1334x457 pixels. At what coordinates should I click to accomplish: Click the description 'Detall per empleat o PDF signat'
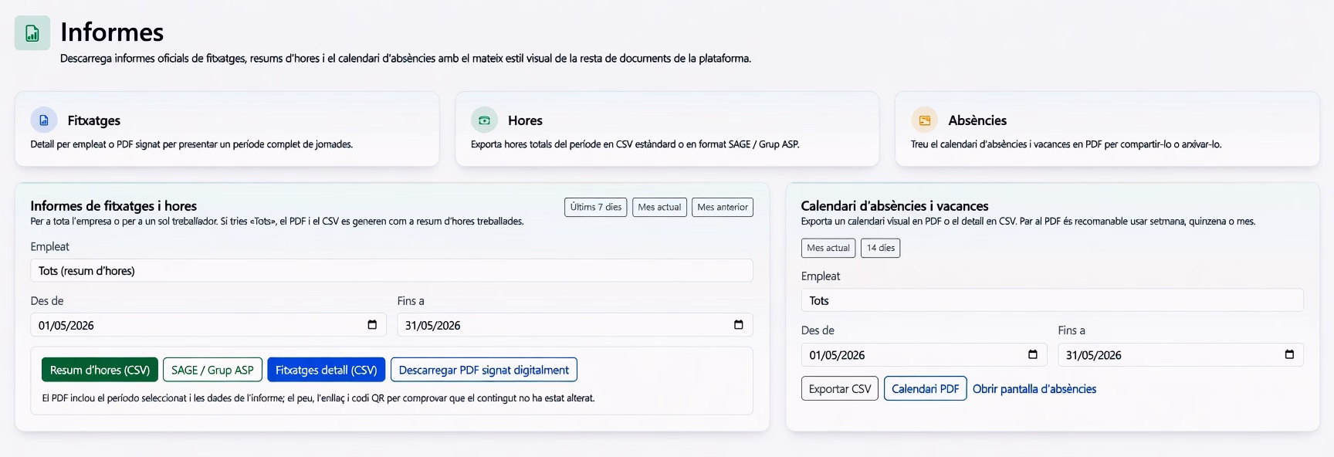(191, 144)
